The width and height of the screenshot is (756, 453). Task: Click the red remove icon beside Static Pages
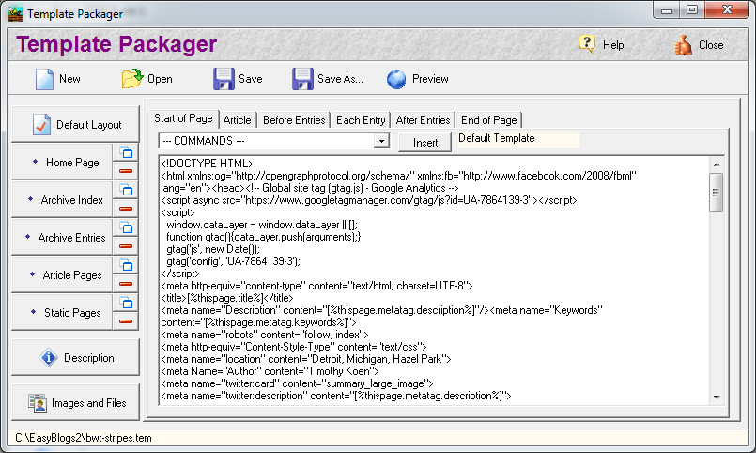coord(126,321)
